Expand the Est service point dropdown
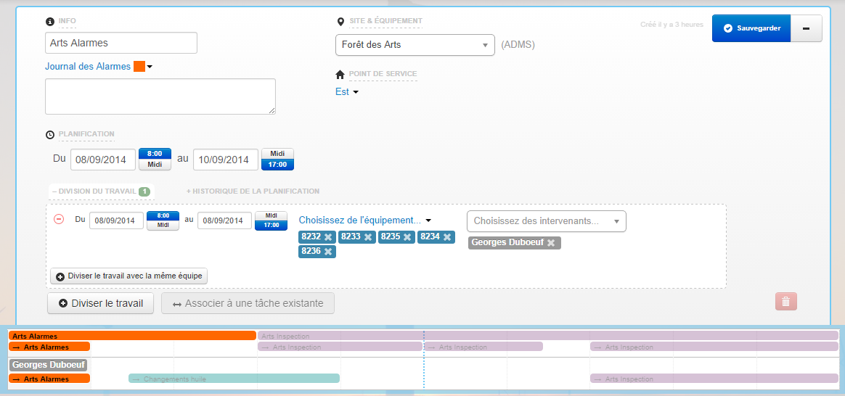 tap(347, 92)
